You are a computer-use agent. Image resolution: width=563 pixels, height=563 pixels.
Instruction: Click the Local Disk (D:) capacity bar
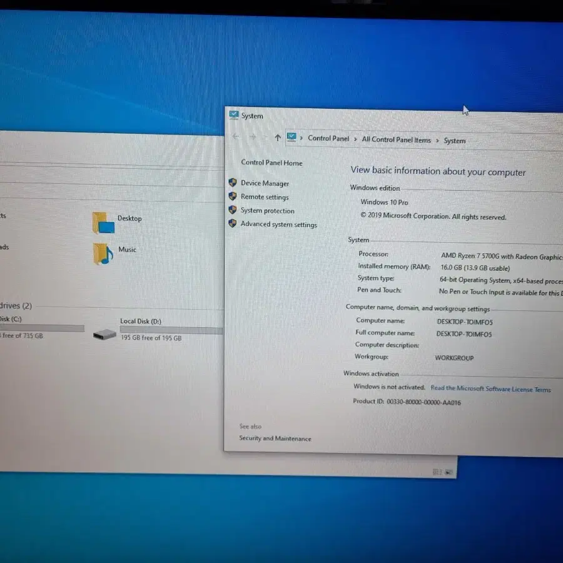point(171,330)
